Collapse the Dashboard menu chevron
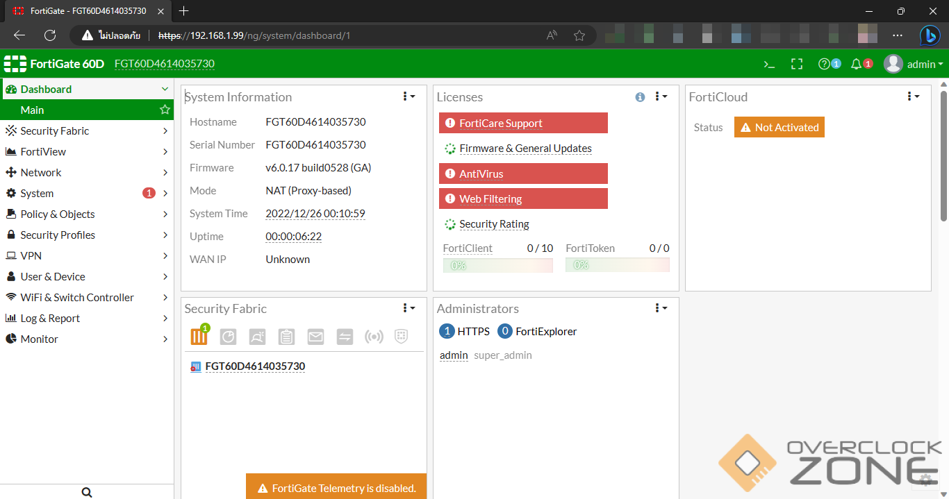 coord(165,89)
